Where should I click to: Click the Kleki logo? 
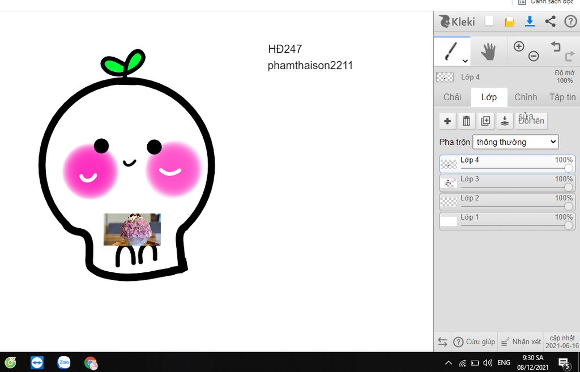click(457, 22)
